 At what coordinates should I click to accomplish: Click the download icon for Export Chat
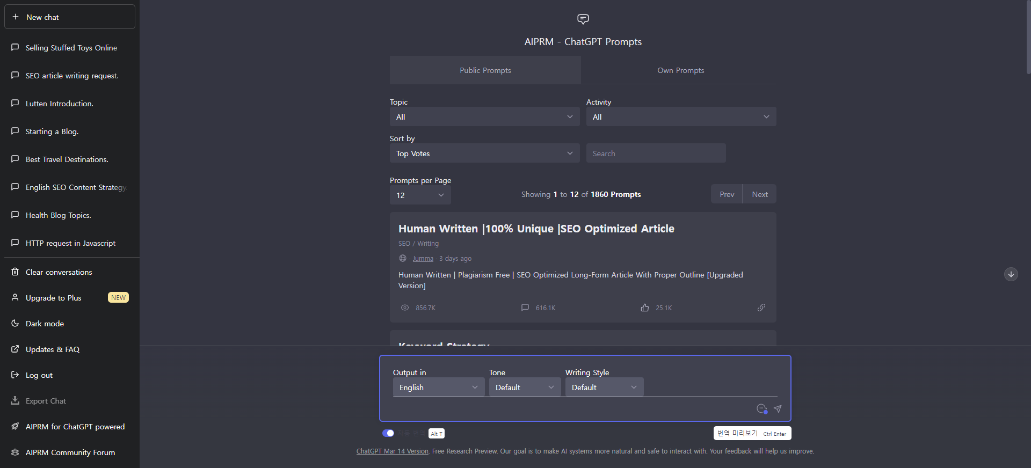click(15, 400)
